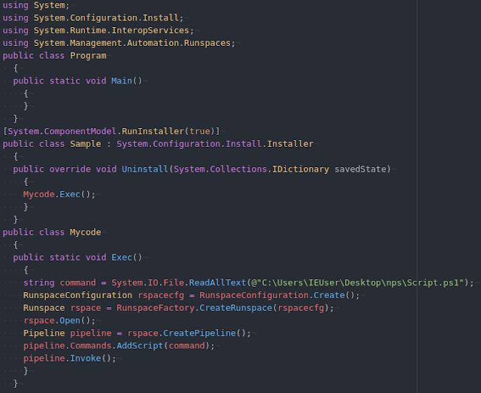
Task: Click class name 'Mycode' in its declaration
Action: click(x=85, y=232)
